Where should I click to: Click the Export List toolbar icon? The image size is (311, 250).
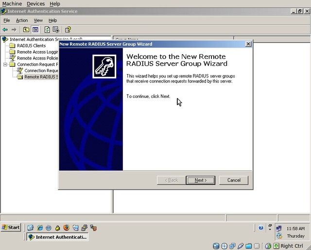coord(56,30)
